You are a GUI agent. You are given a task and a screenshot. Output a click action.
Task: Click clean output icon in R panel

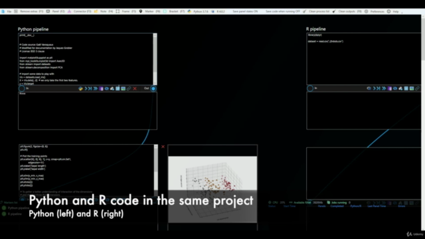tap(400, 88)
